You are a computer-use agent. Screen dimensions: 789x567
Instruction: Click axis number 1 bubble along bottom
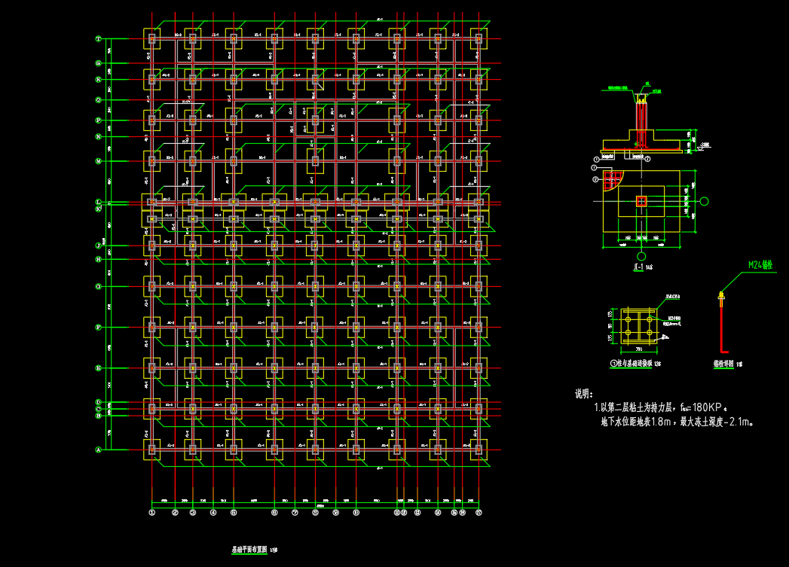[151, 513]
